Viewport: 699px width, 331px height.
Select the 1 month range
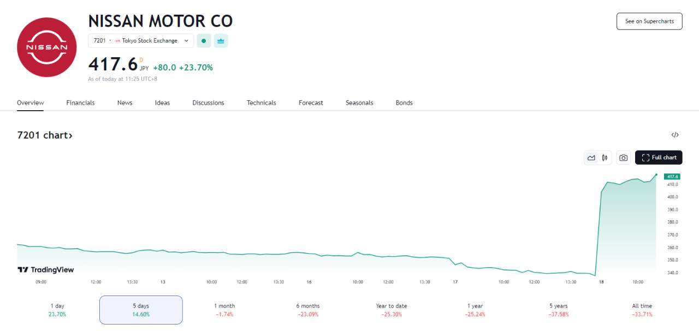click(x=224, y=310)
